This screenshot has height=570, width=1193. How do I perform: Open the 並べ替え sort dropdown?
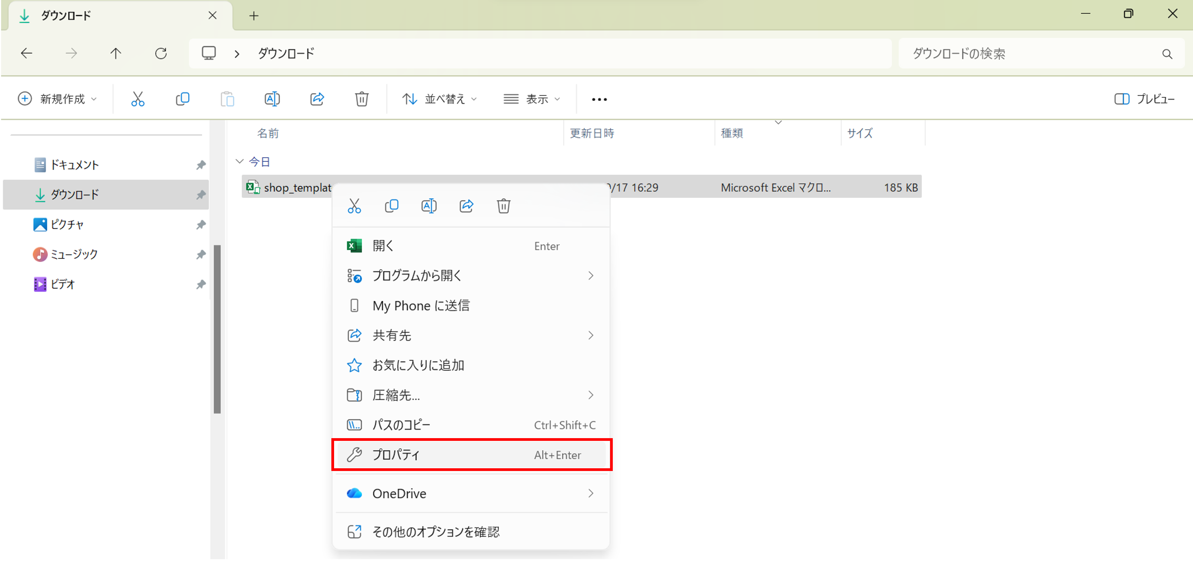point(439,99)
